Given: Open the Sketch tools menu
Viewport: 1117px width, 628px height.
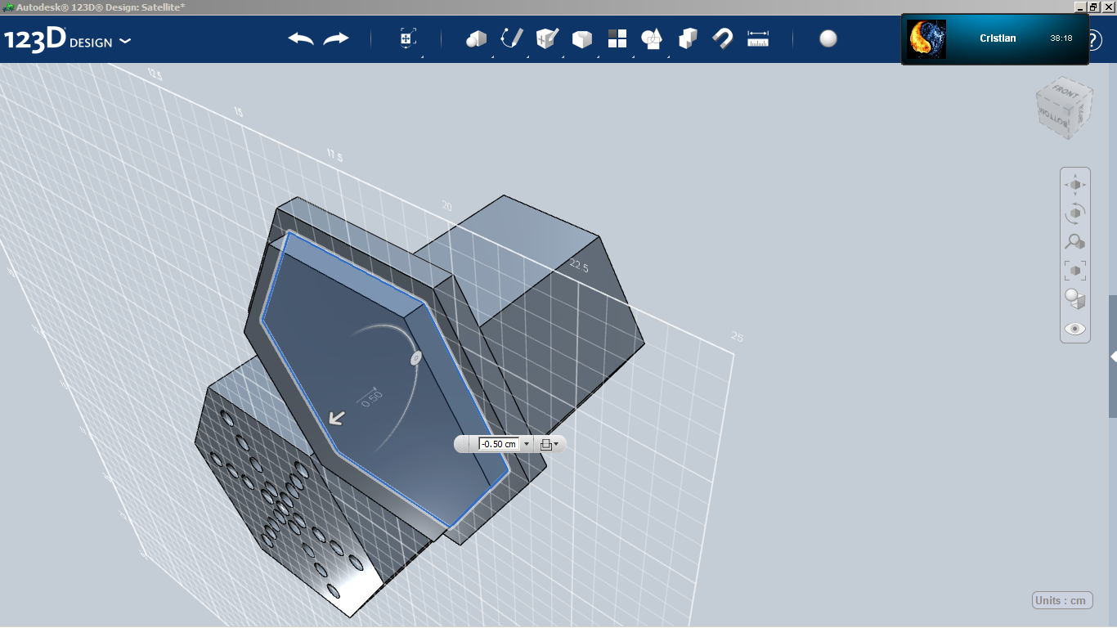Looking at the screenshot, I should [x=511, y=38].
